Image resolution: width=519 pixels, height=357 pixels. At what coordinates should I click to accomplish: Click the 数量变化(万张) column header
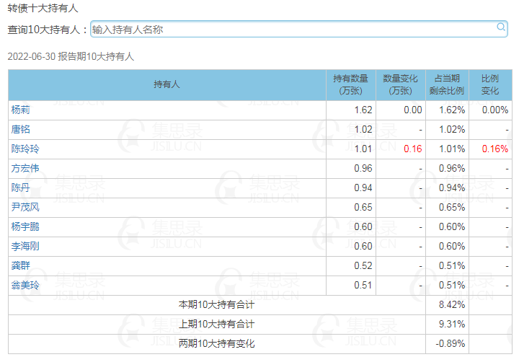pyautogui.click(x=401, y=85)
